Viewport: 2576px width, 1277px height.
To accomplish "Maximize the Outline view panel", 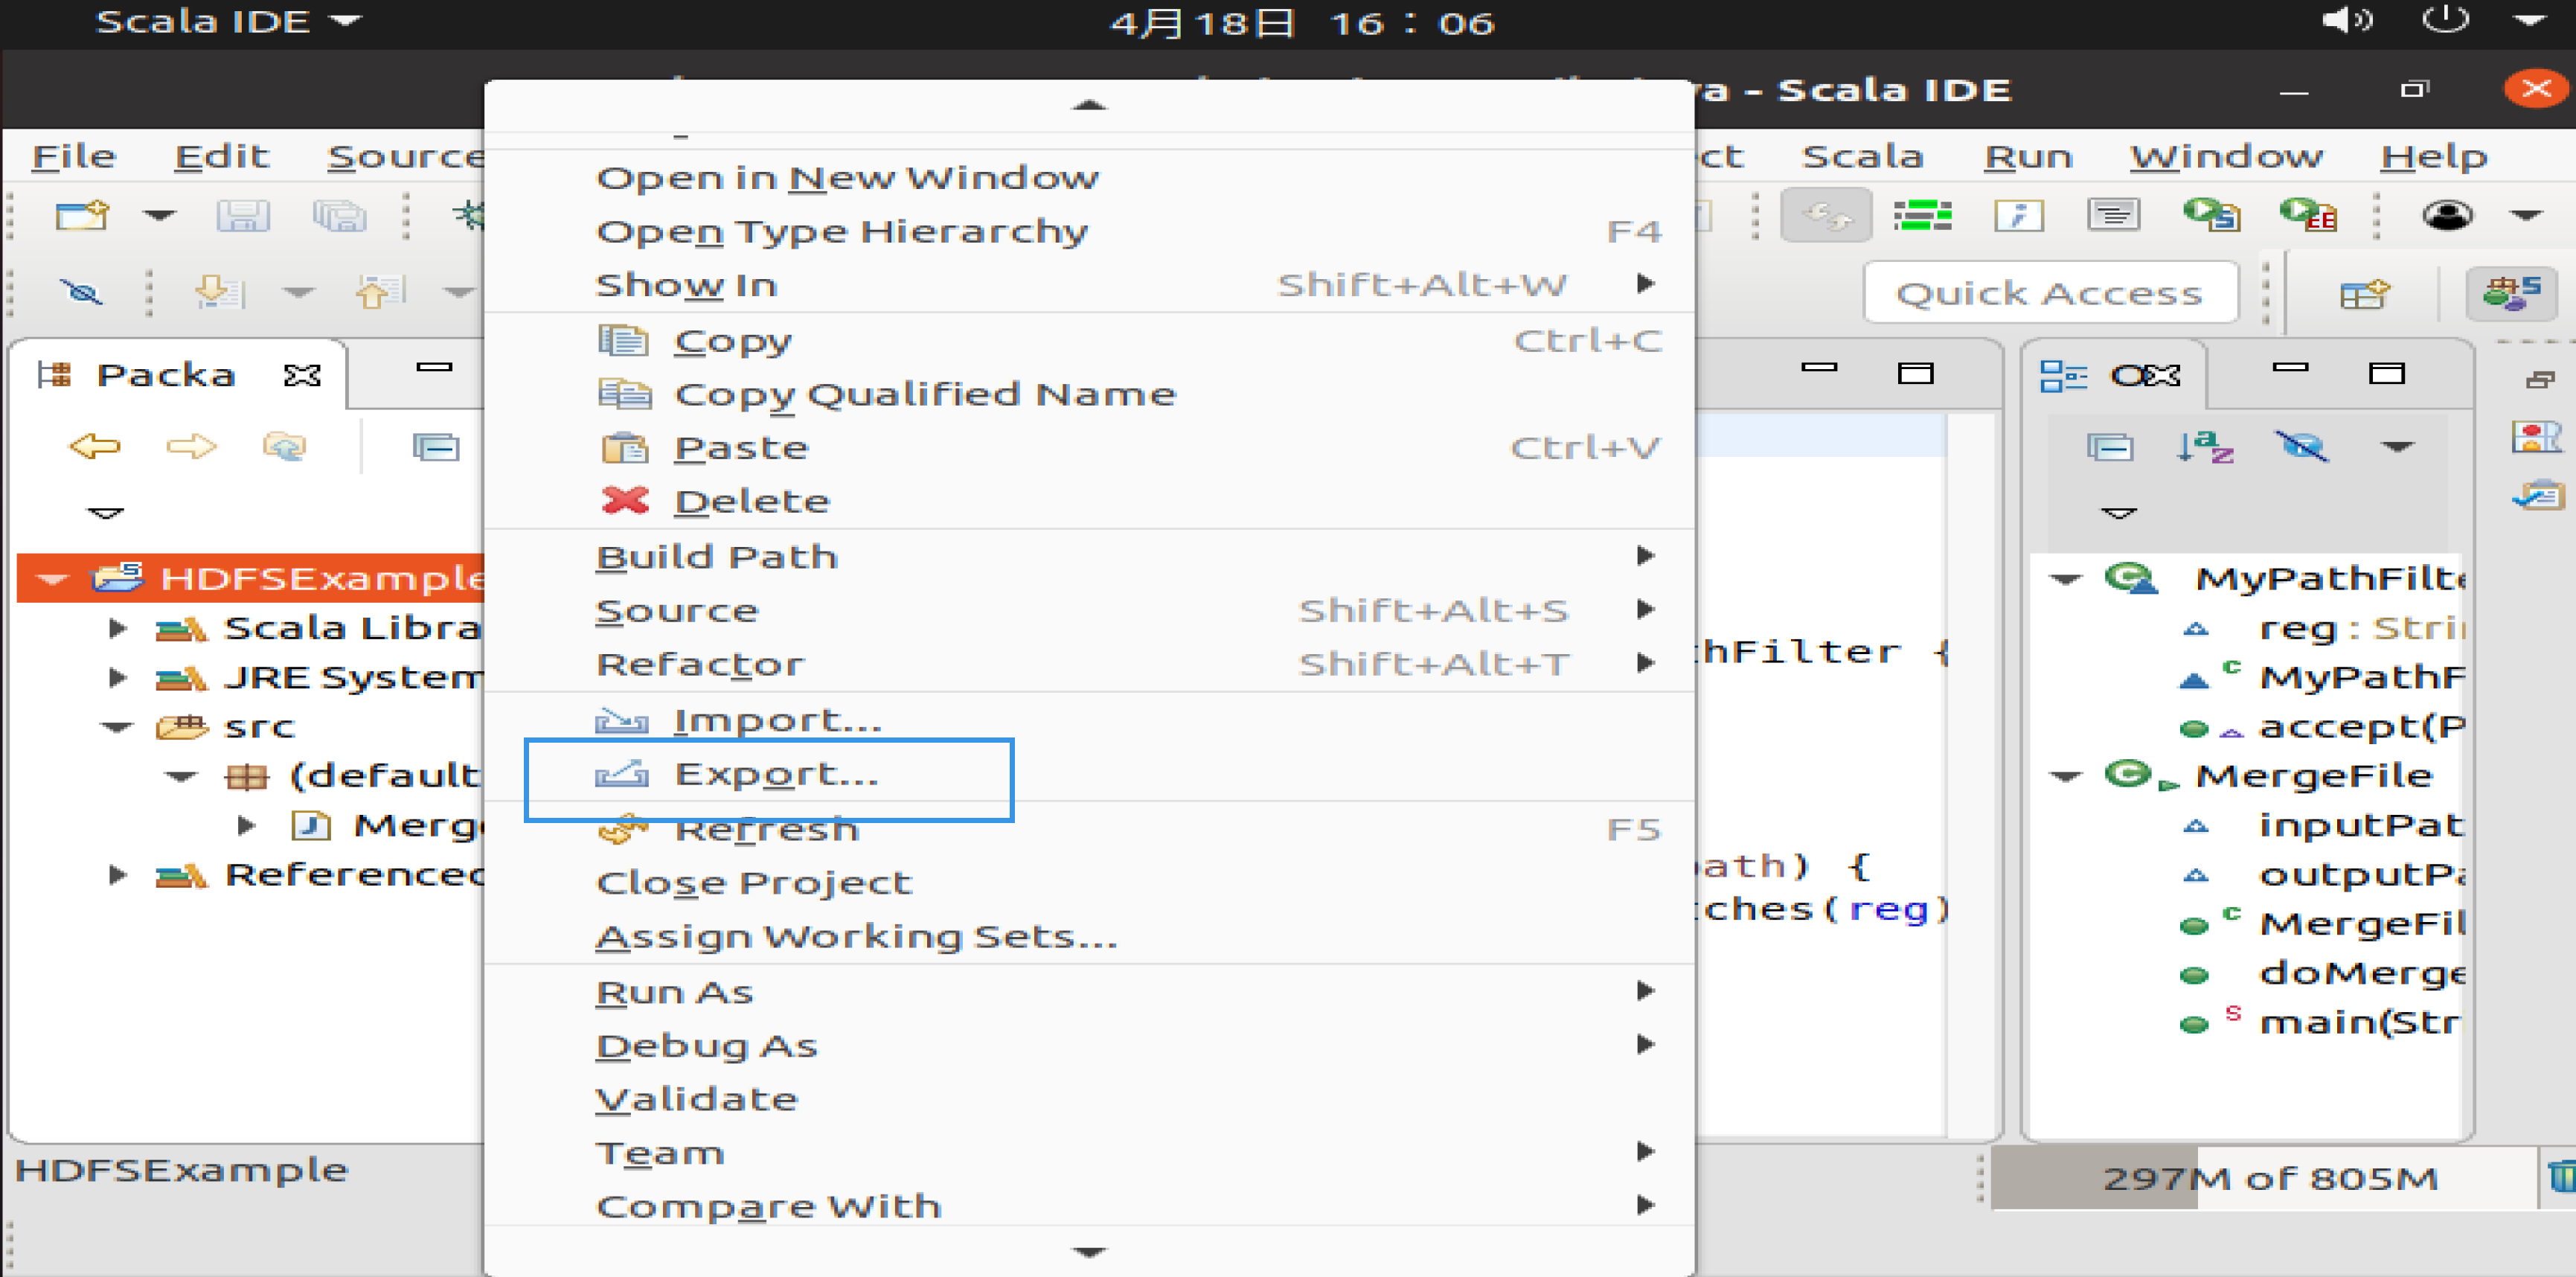I will [2387, 373].
